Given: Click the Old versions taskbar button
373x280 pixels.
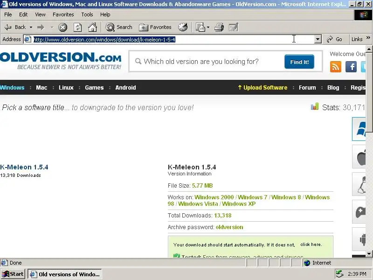Looking at the screenshot, I should pyautogui.click(x=65, y=274).
